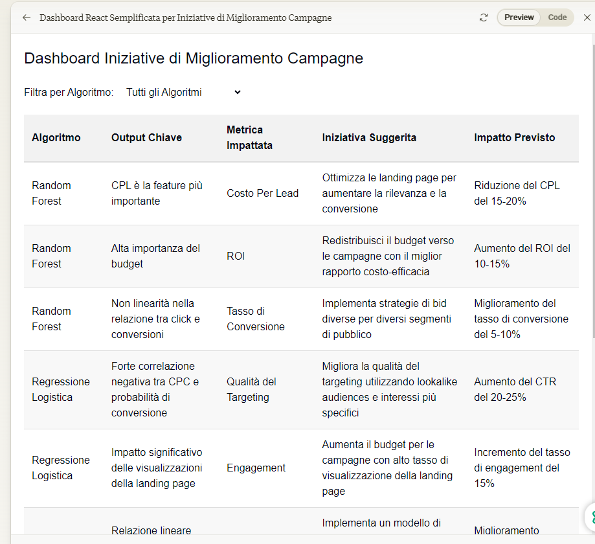The width and height of the screenshot is (595, 544).
Task: Click the Metrica Impattata column header
Action: pos(249,137)
